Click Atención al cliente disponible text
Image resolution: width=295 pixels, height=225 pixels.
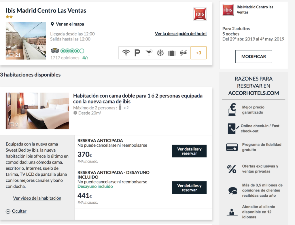tap(259, 212)
